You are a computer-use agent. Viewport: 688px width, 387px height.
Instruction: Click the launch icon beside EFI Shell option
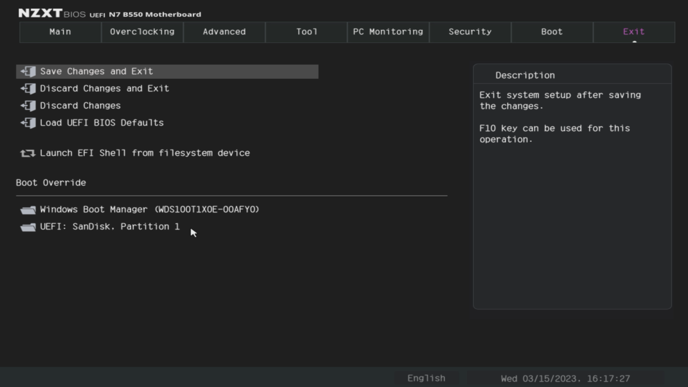point(28,153)
